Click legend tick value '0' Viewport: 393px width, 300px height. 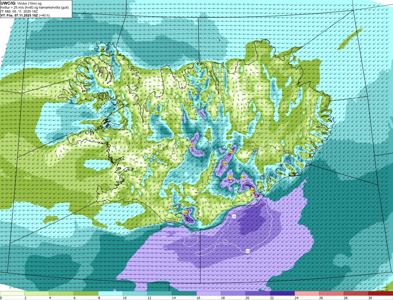pyautogui.click(x=1, y=298)
